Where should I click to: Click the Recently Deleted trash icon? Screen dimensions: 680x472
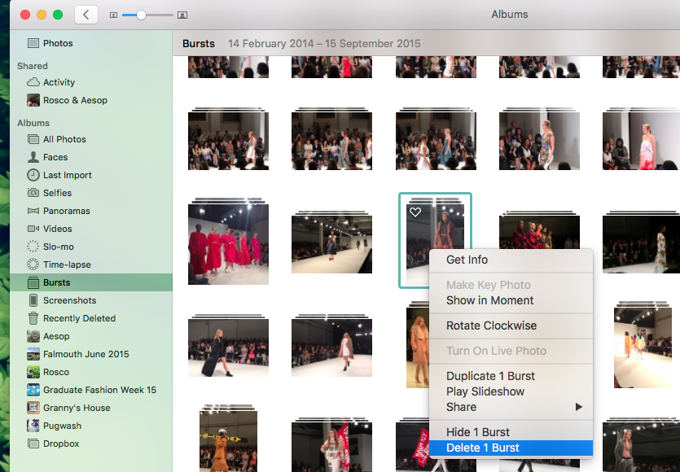tap(33, 317)
